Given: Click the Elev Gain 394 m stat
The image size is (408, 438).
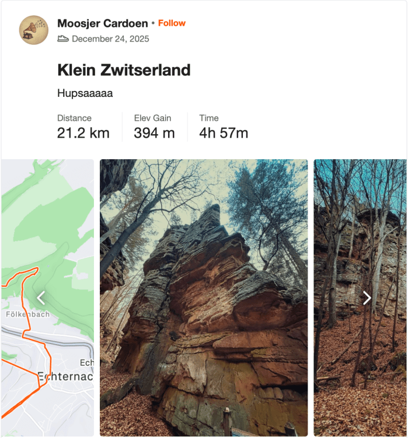Looking at the screenshot, I should coord(154,127).
